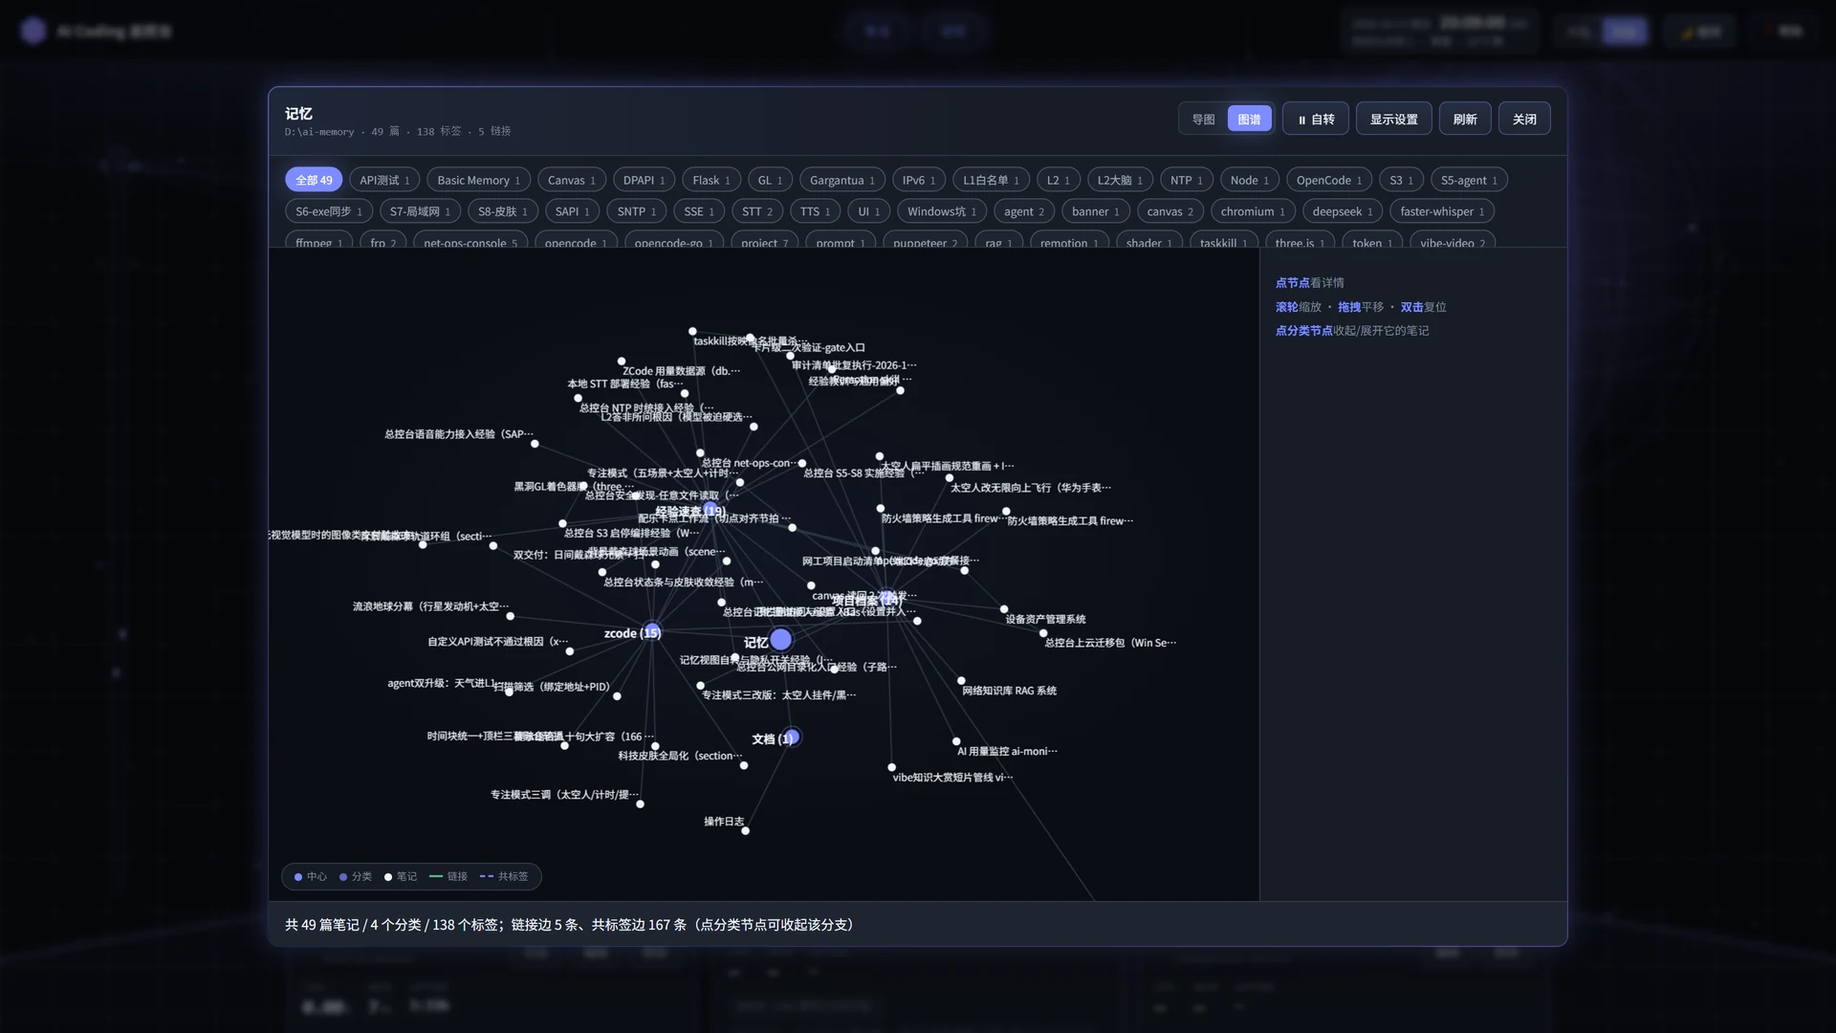The height and width of the screenshot is (1033, 1836).
Task: Filter by the Canvas 1 tag
Action: (571, 180)
